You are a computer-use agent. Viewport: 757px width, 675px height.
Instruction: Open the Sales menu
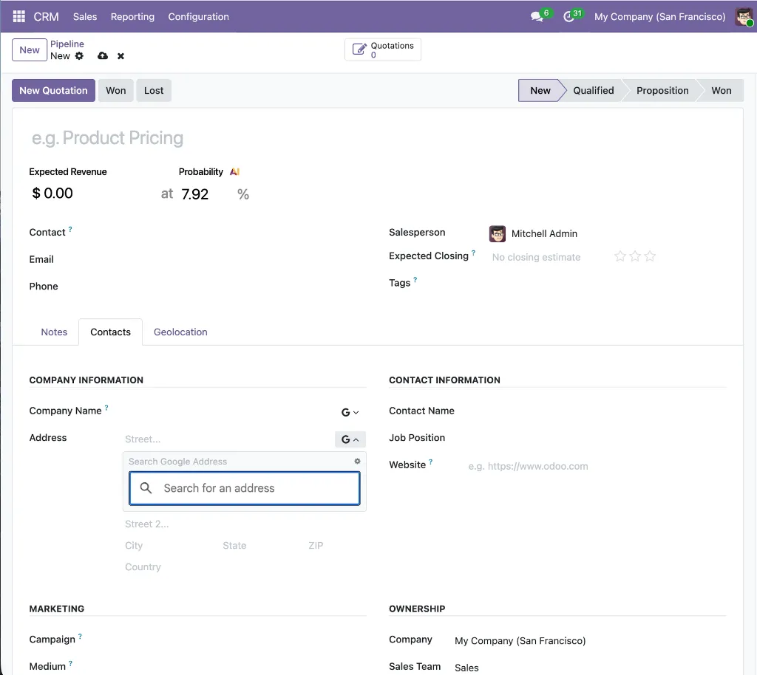tap(85, 16)
